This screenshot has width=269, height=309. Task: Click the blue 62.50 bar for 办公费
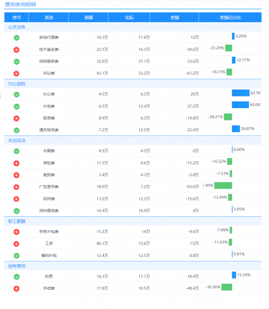[241, 93]
